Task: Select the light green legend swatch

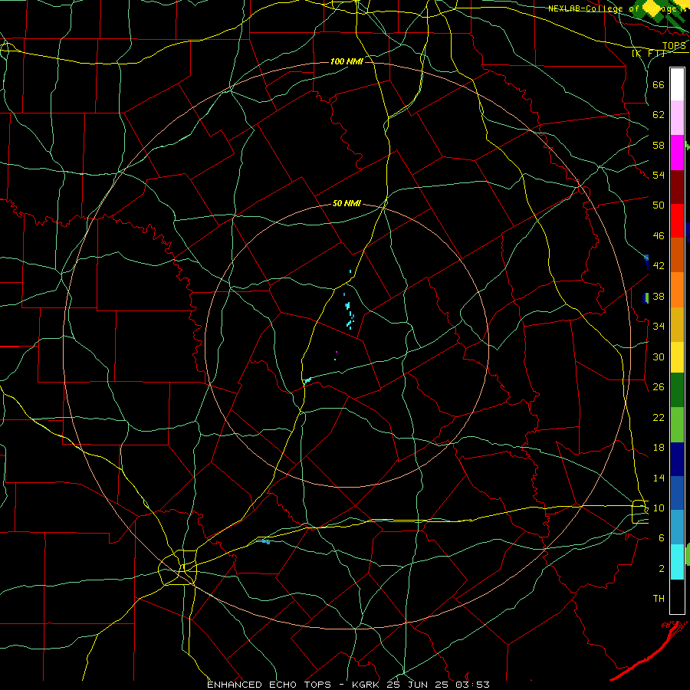Action: pyautogui.click(x=677, y=425)
